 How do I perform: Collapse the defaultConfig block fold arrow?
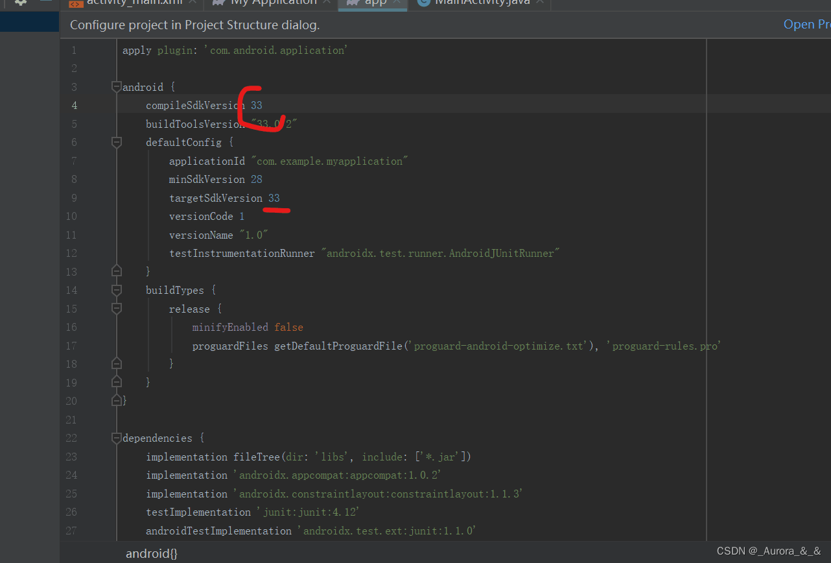[x=117, y=141]
